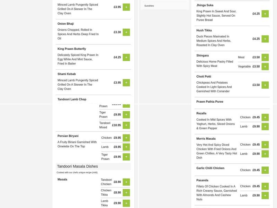Select the Prawn Pathia Puree item
Image resolution: width=277 pixels, height=208 pixels.
(210, 102)
